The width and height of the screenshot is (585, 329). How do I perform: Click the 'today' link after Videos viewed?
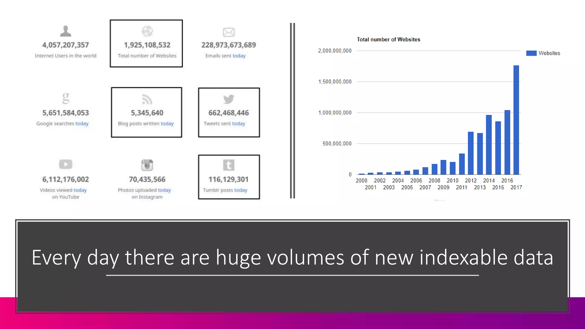pyautogui.click(x=80, y=190)
